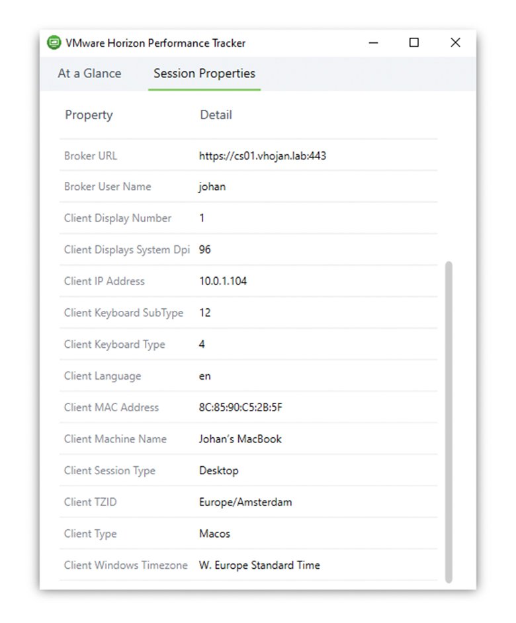
Task: Click the Client Type Macos value
Action: (x=214, y=534)
